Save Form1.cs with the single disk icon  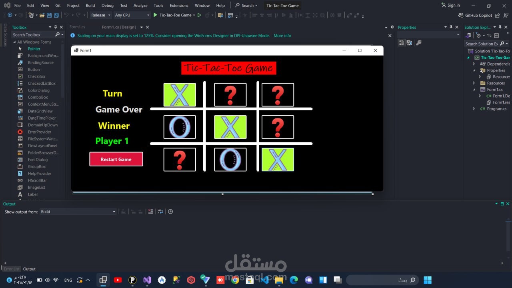point(50,15)
